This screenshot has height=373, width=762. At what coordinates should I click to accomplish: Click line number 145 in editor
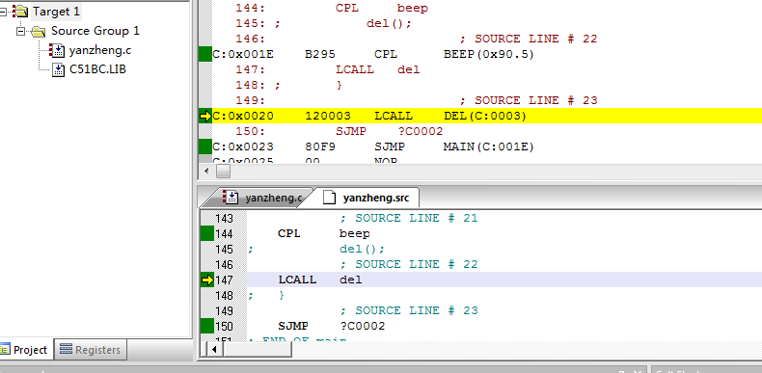(x=224, y=250)
